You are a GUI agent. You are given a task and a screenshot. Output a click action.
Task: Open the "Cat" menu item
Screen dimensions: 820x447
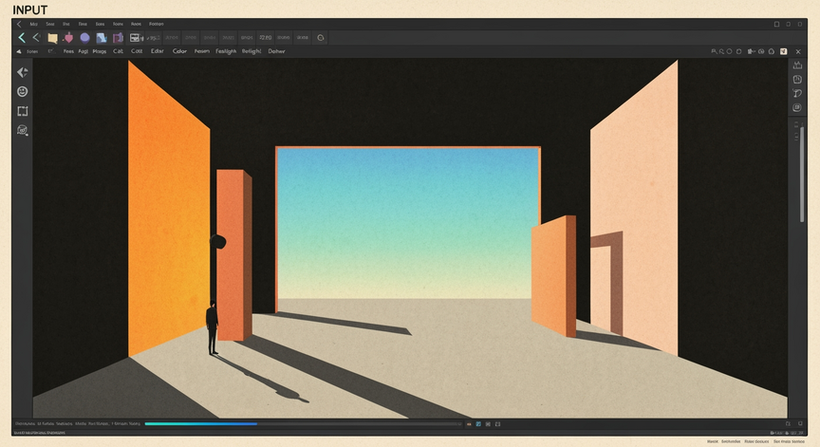[x=118, y=51]
